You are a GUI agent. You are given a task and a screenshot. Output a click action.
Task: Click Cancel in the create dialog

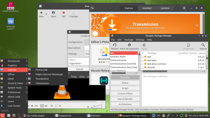(x=79, y=69)
